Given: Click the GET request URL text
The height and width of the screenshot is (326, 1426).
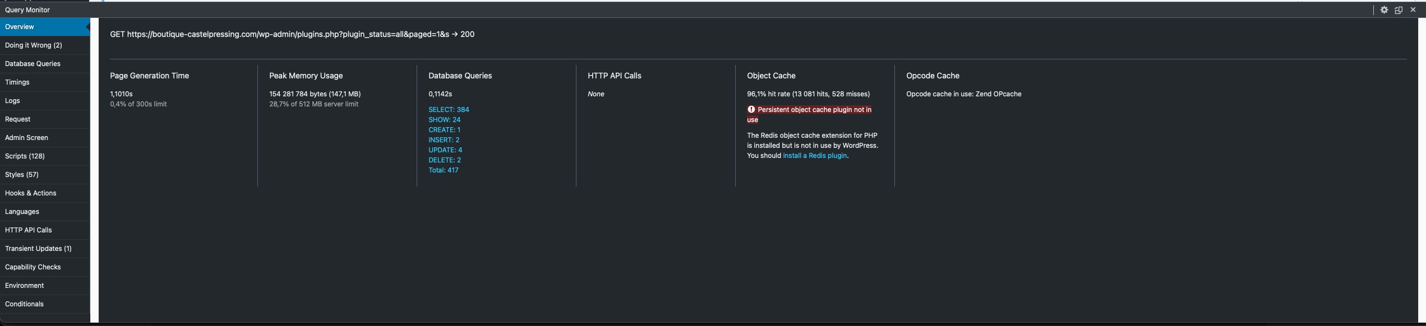Looking at the screenshot, I should [292, 34].
